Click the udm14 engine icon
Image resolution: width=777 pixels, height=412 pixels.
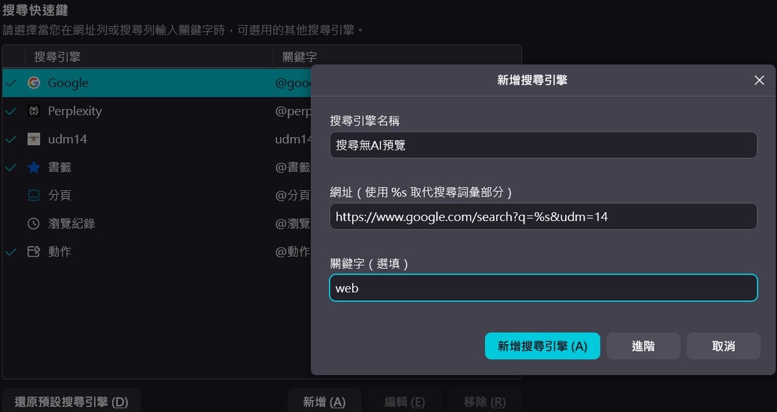pos(34,139)
